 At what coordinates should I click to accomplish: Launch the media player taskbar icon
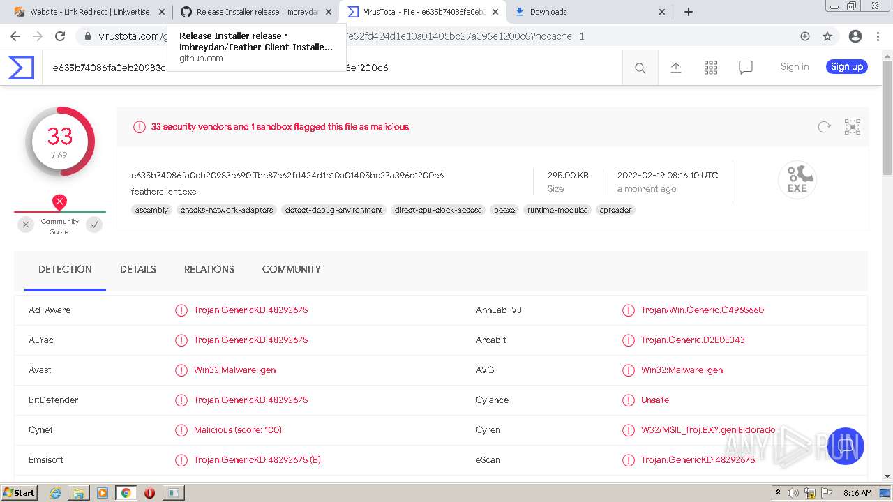(103, 493)
